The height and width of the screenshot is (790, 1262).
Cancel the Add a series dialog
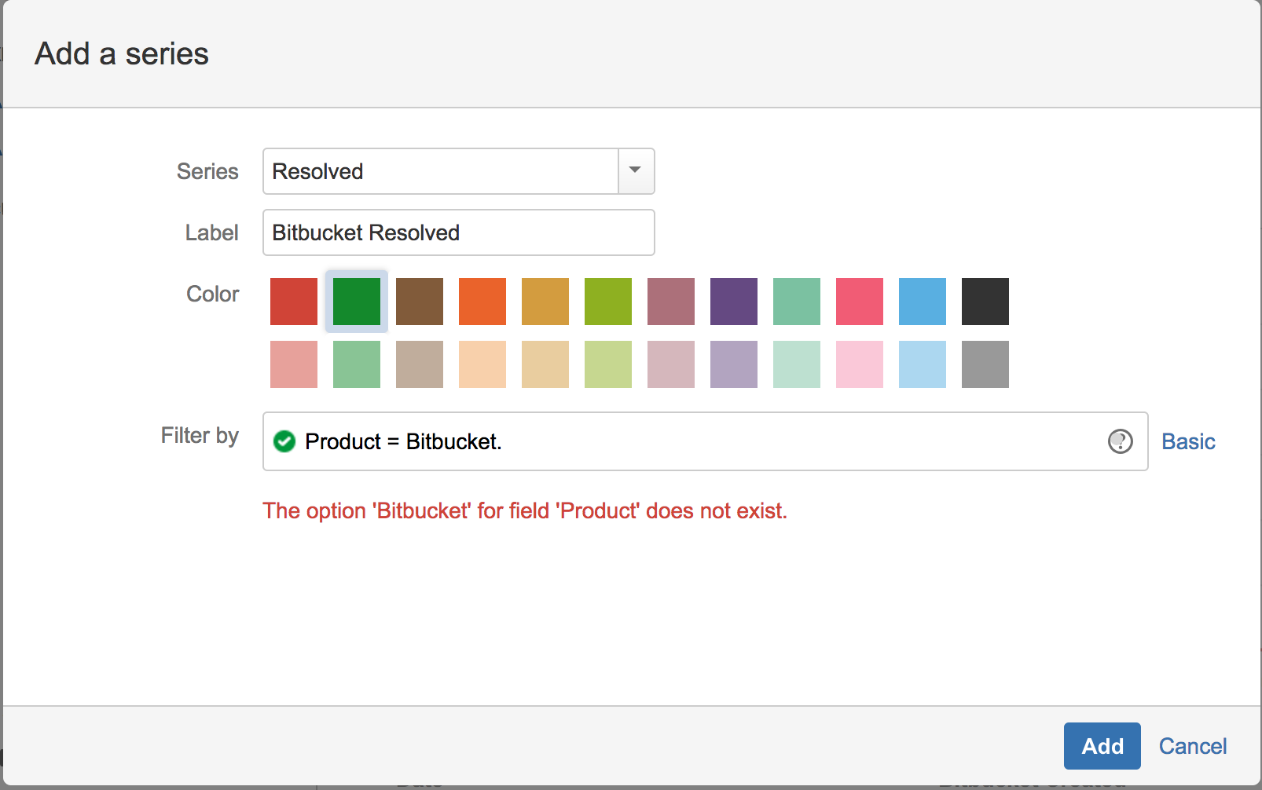[1193, 746]
